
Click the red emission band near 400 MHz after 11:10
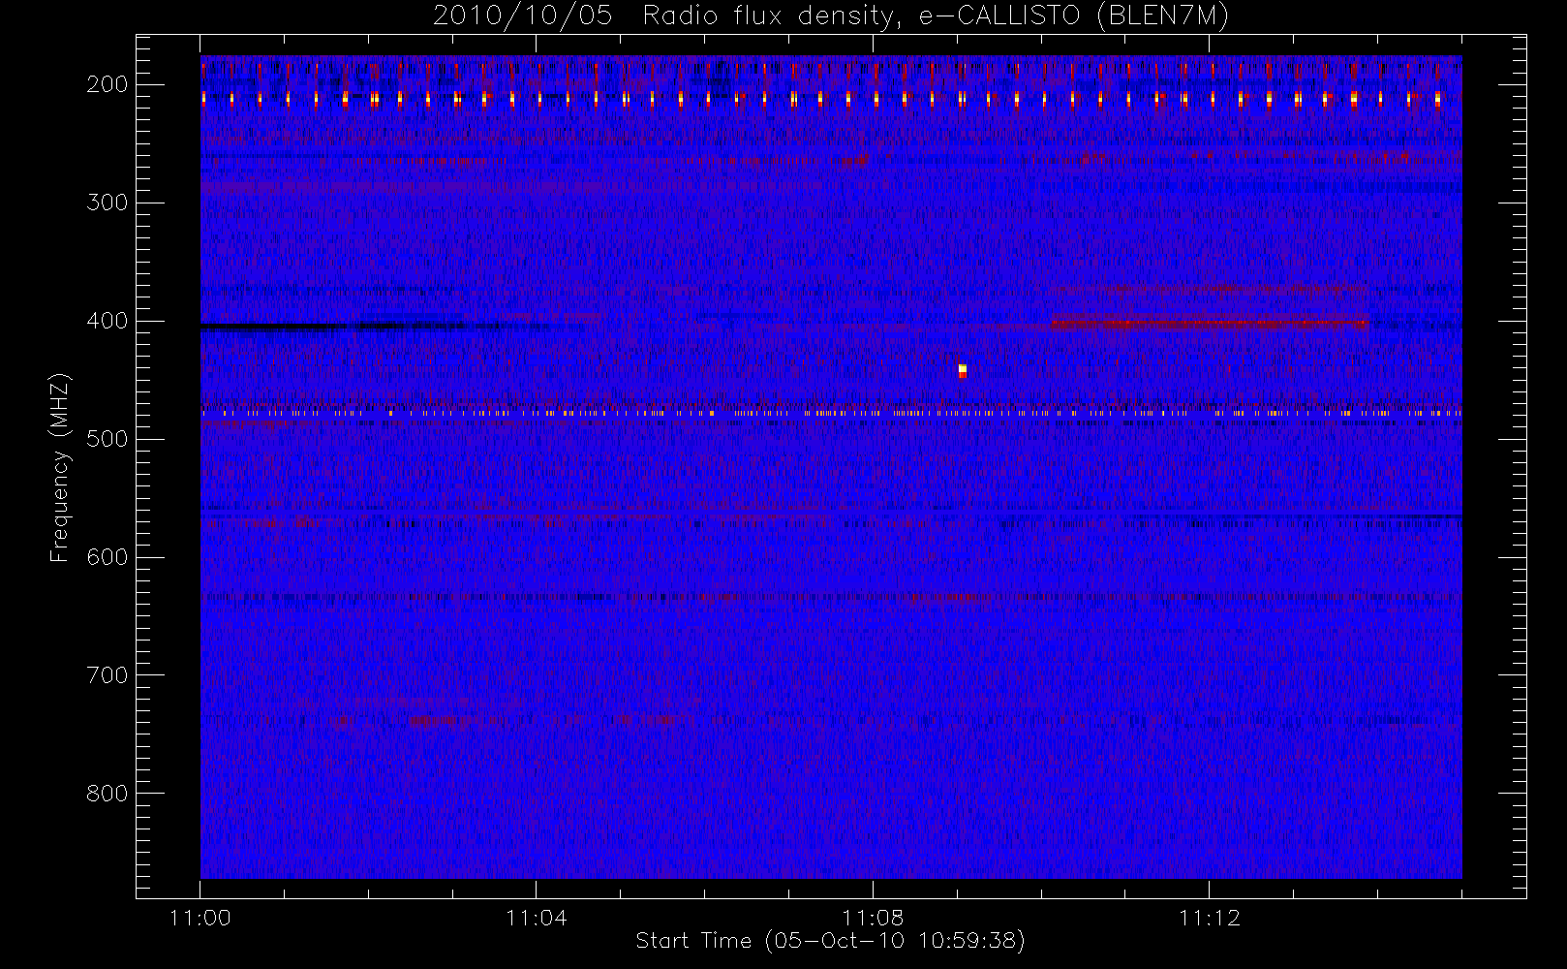point(1209,324)
